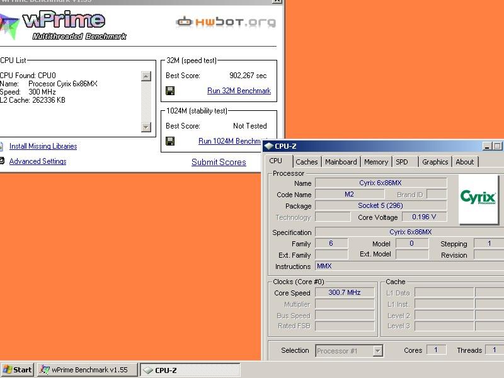Click the L2 Cache: 262336 KB line
Viewport: 504px width, 378px height.
tap(33, 100)
